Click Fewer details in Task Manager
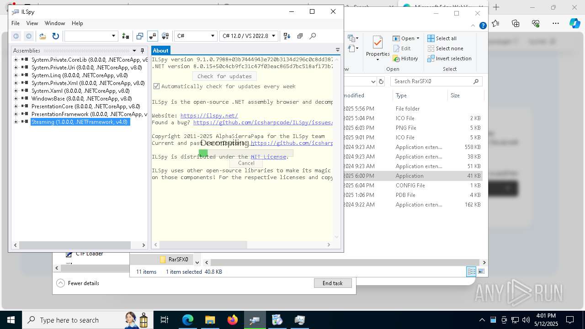The width and height of the screenshot is (585, 329). click(78, 283)
